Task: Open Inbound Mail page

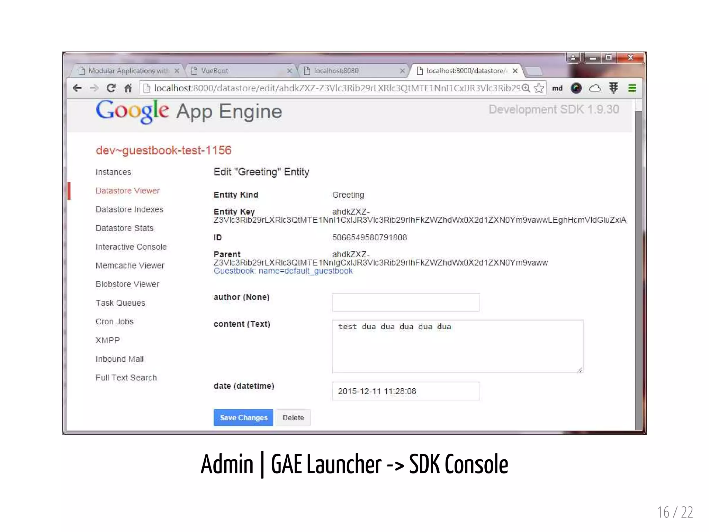Action: pos(119,359)
